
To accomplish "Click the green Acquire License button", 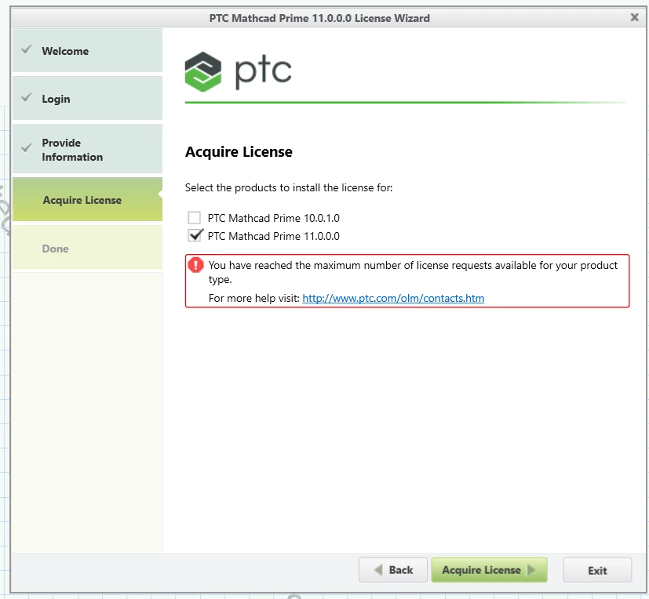I will [489, 570].
